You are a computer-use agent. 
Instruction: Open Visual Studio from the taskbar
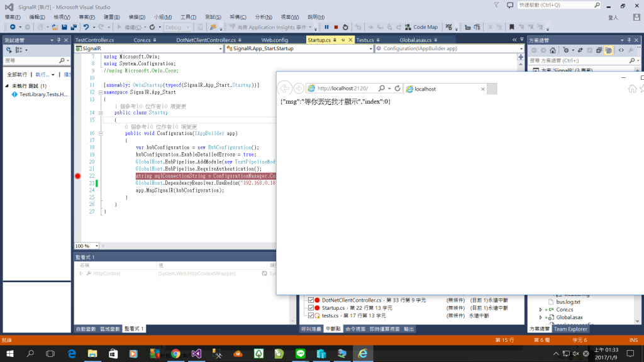(196, 353)
